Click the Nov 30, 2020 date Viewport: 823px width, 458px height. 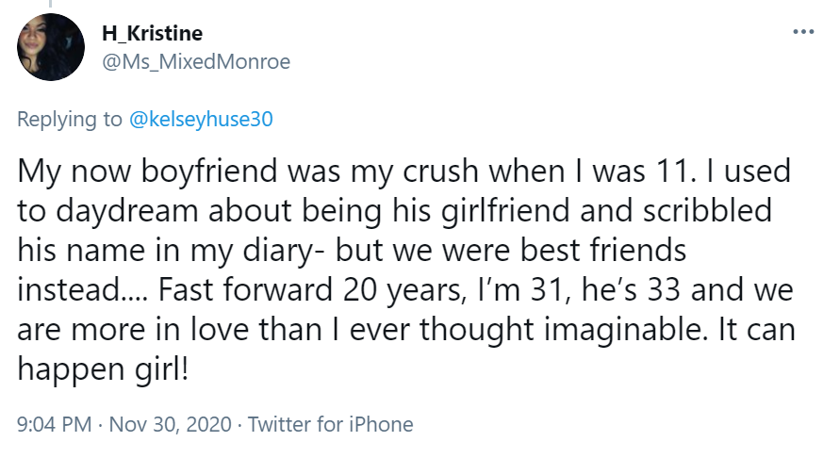169,424
